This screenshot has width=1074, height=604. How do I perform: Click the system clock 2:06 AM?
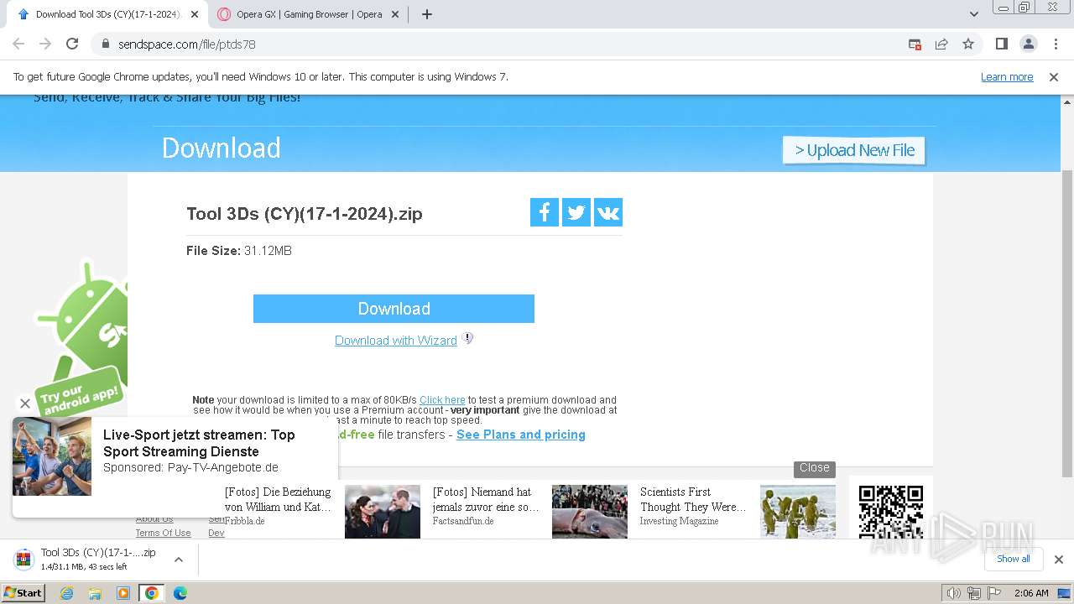click(1031, 593)
